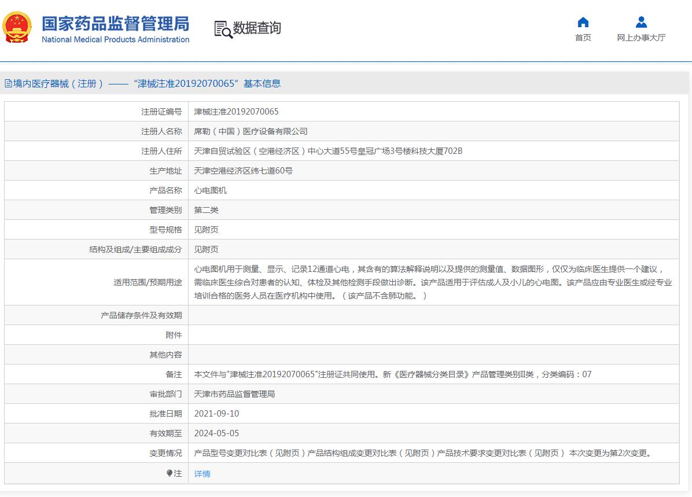Open the 数据查询 search icon

pyautogui.click(x=223, y=29)
